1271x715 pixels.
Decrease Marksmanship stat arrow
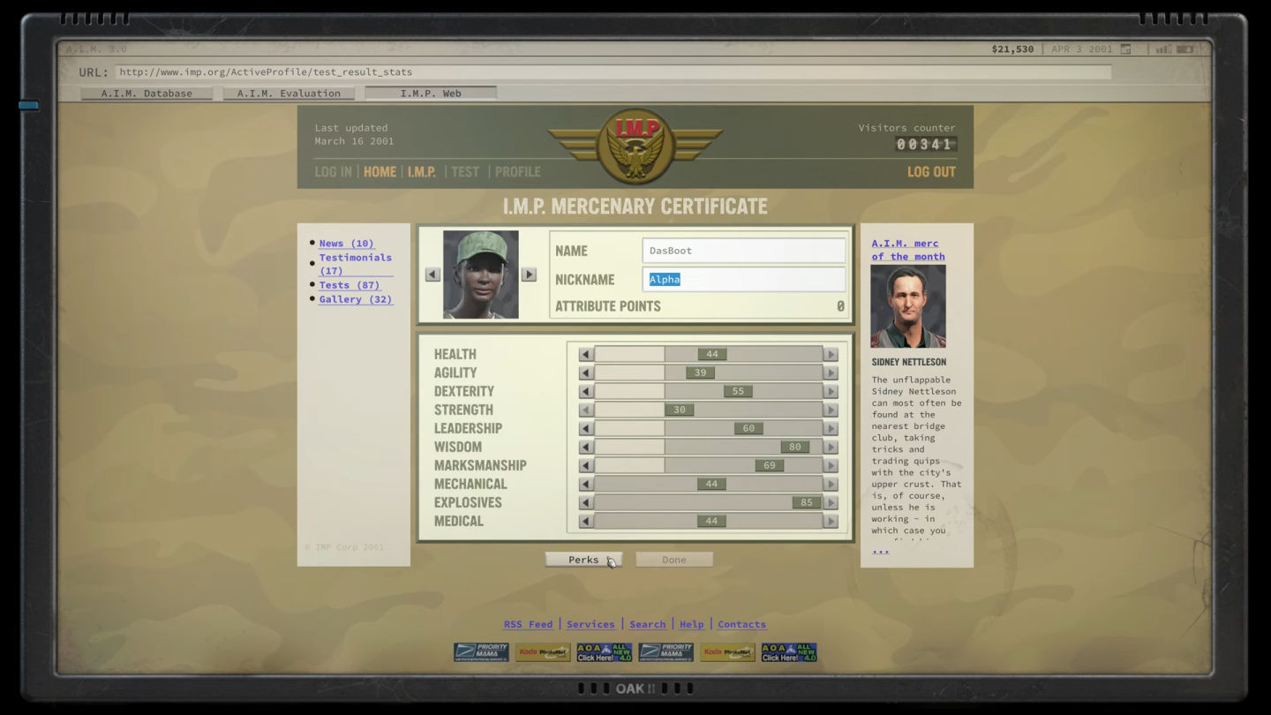(x=585, y=465)
